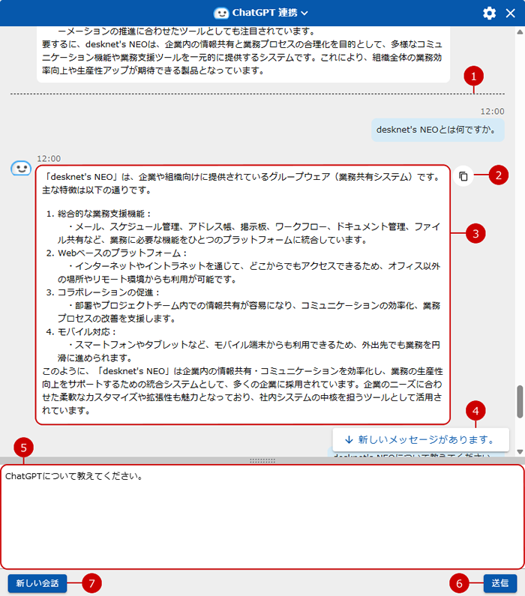Click closing paragraph starting このように、「desknet's NEO」
This screenshot has height=596, width=525.
pyautogui.click(x=242, y=391)
